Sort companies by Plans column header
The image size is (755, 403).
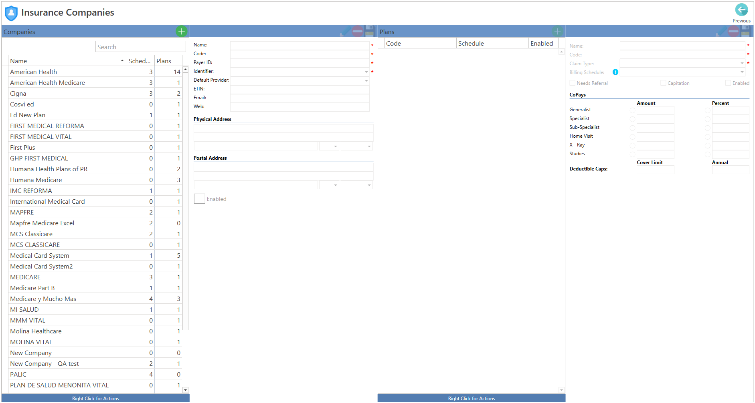tap(168, 61)
